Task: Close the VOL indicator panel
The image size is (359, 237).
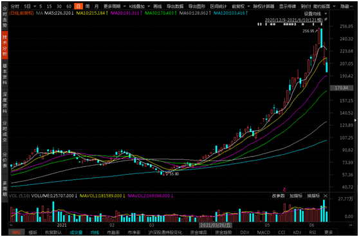Action: [326, 196]
